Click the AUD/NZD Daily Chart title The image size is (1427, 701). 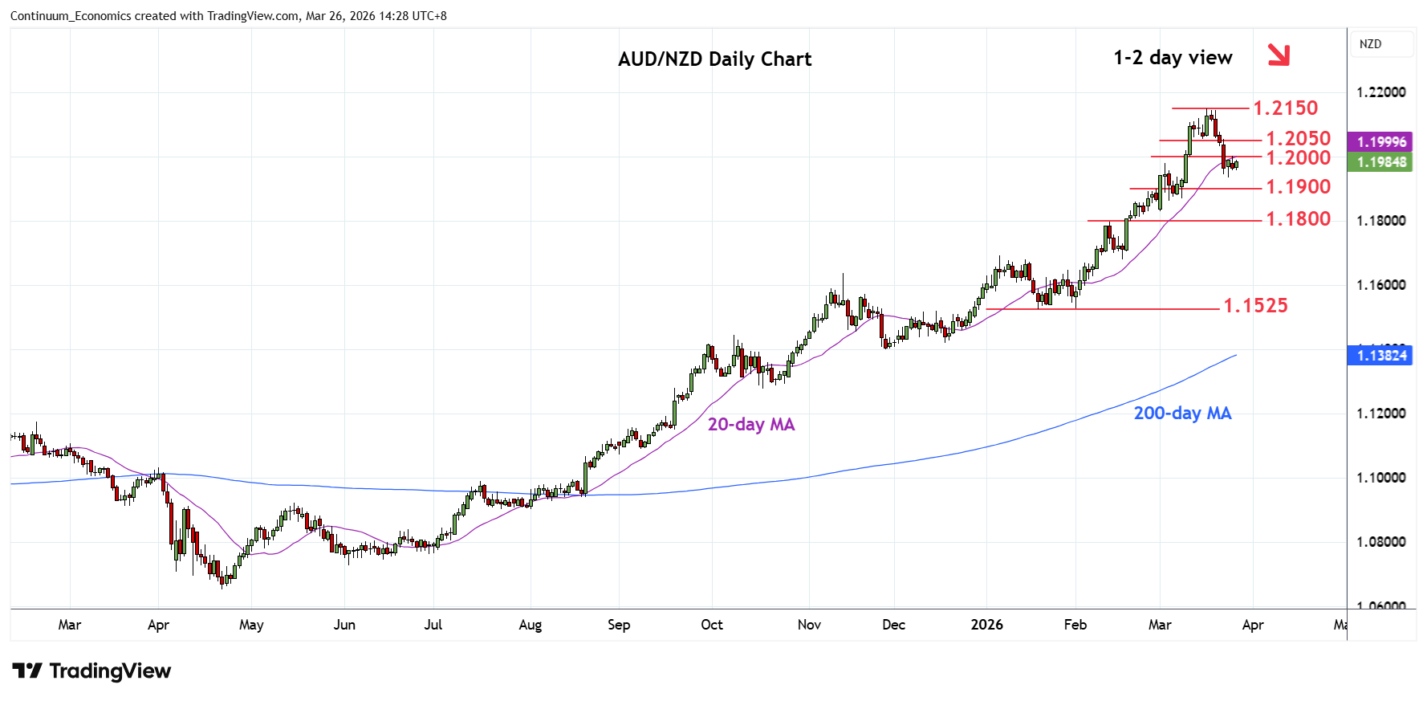714,59
